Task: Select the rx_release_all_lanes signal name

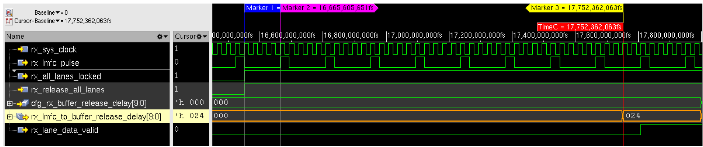Action: [68, 90]
